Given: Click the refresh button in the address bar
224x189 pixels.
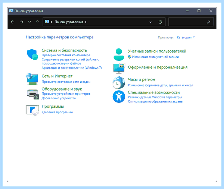Looking at the screenshot, I should (x=160, y=22).
